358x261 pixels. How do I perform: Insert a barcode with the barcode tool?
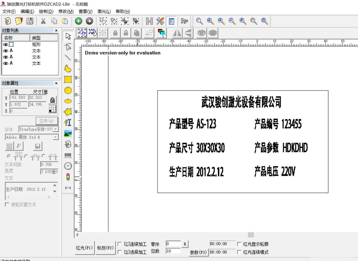click(68, 155)
